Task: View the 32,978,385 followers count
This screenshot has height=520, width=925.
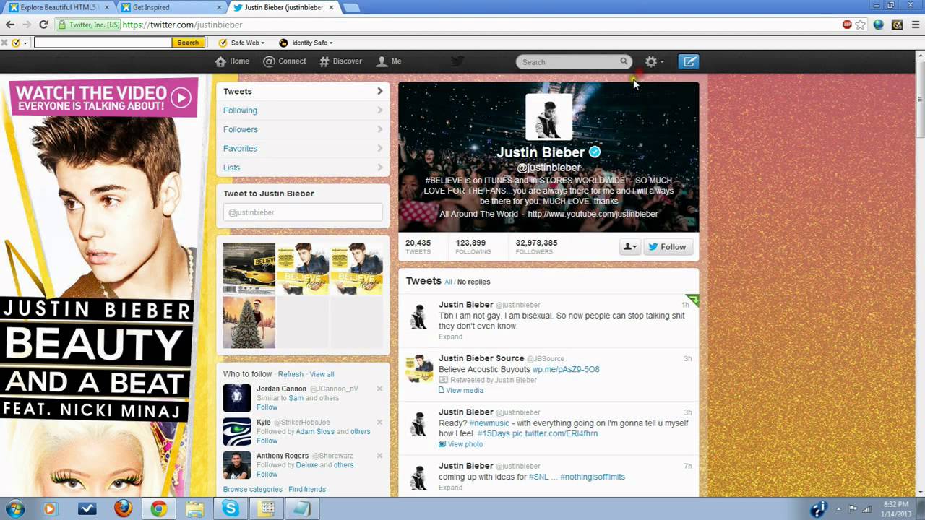Action: tap(536, 246)
